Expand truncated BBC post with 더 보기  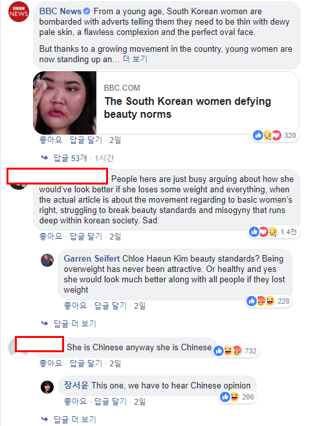[135, 59]
